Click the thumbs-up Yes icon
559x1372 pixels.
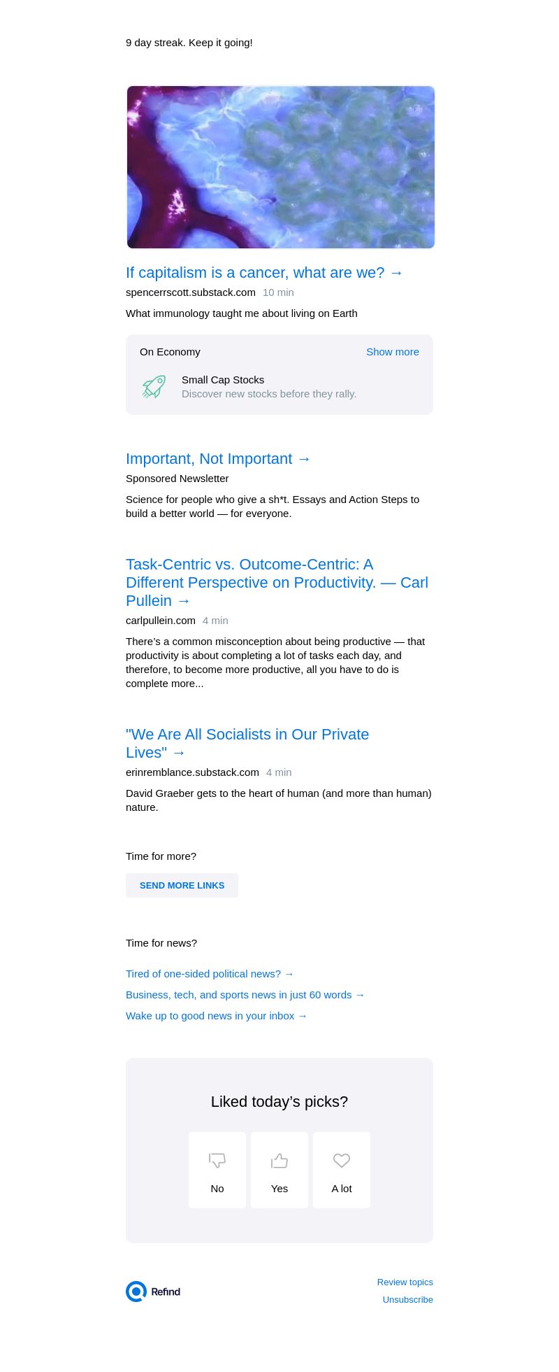click(x=279, y=1161)
